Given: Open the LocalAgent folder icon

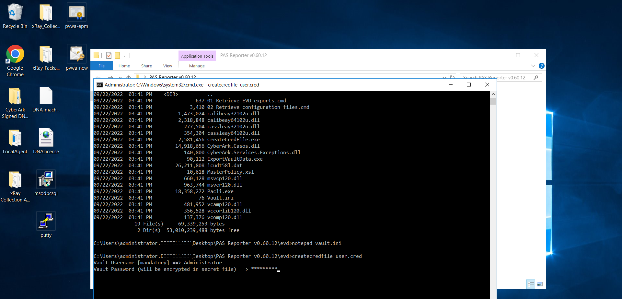Looking at the screenshot, I should click(15, 142).
